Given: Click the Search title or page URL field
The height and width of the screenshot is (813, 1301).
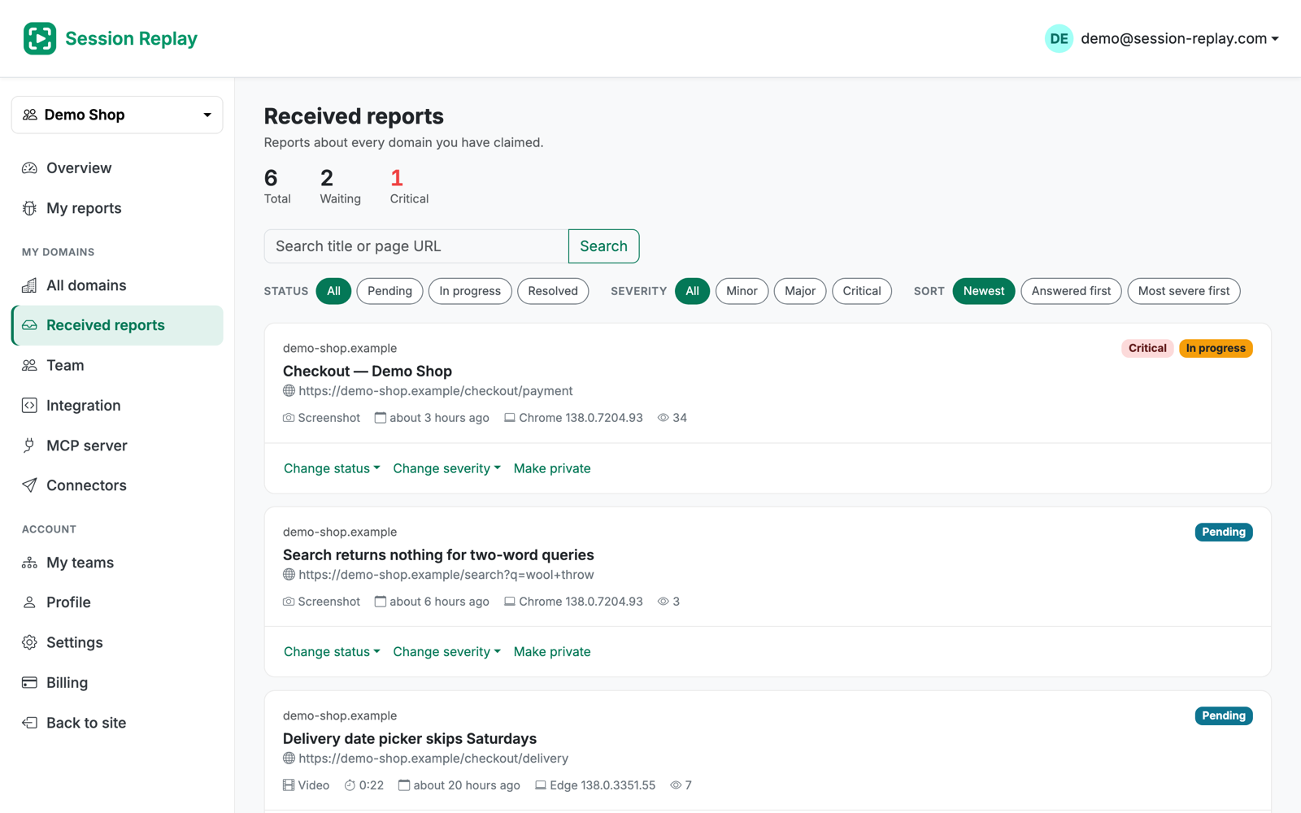Looking at the screenshot, I should click(x=416, y=246).
